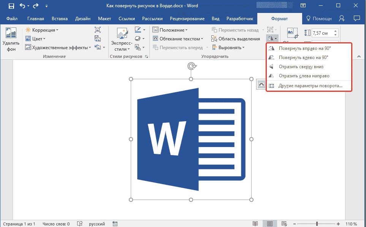Open the Художественные эффекты dropdown
This screenshot has width=366, height=227.
tap(58, 47)
